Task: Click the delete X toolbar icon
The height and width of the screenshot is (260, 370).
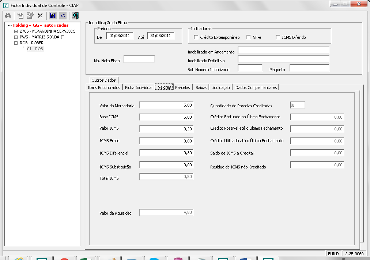Action: [40, 16]
